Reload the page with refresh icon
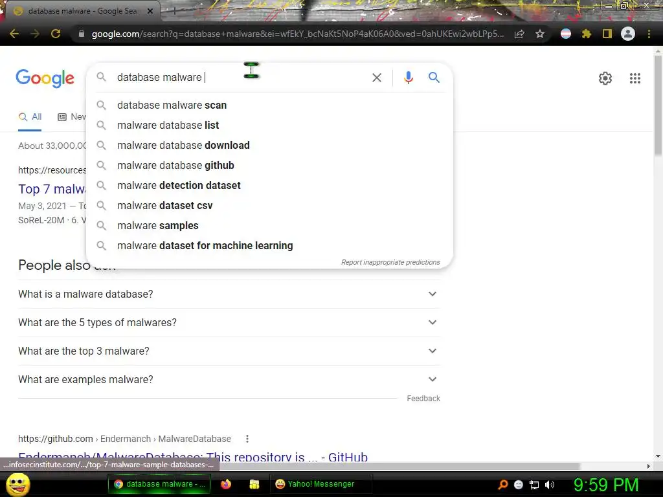 tap(56, 34)
